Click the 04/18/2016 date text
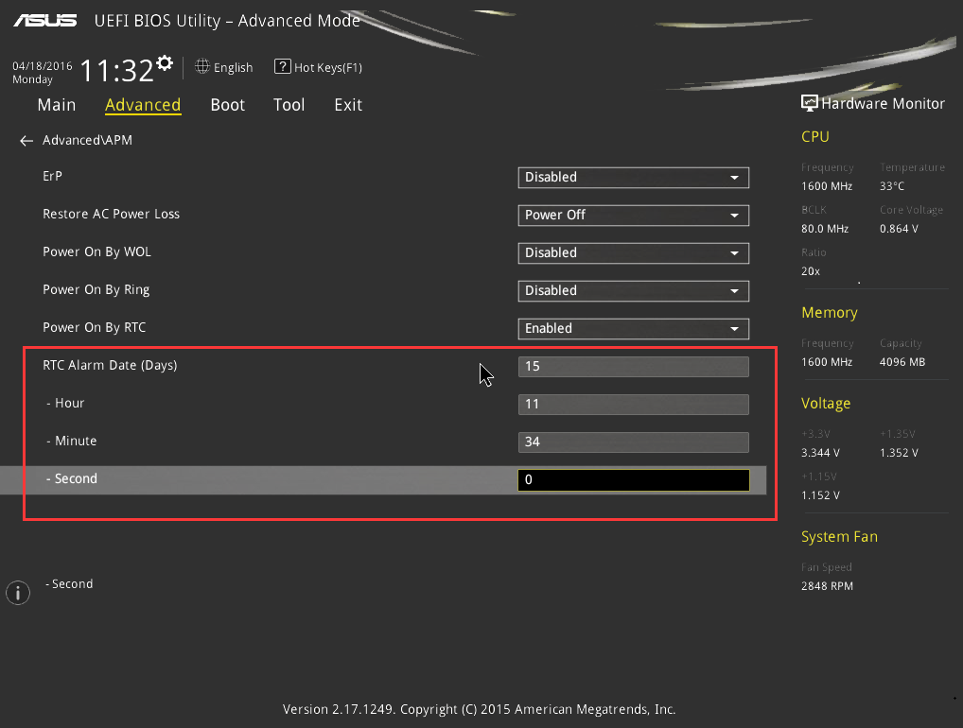963x728 pixels. coord(43,65)
